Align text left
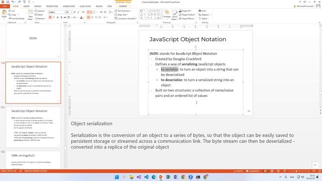The height and width of the screenshot is (181, 322). (x=89, y=18)
